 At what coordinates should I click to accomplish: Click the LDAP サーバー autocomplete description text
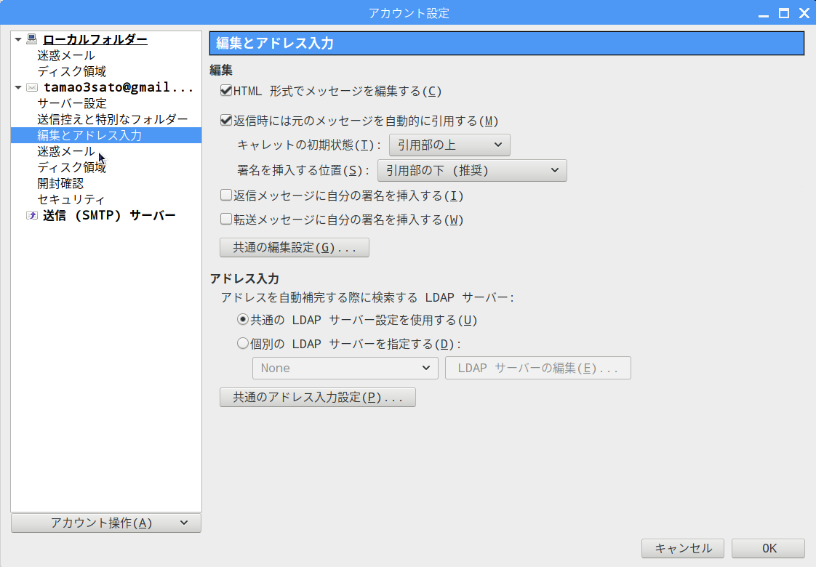point(367,297)
